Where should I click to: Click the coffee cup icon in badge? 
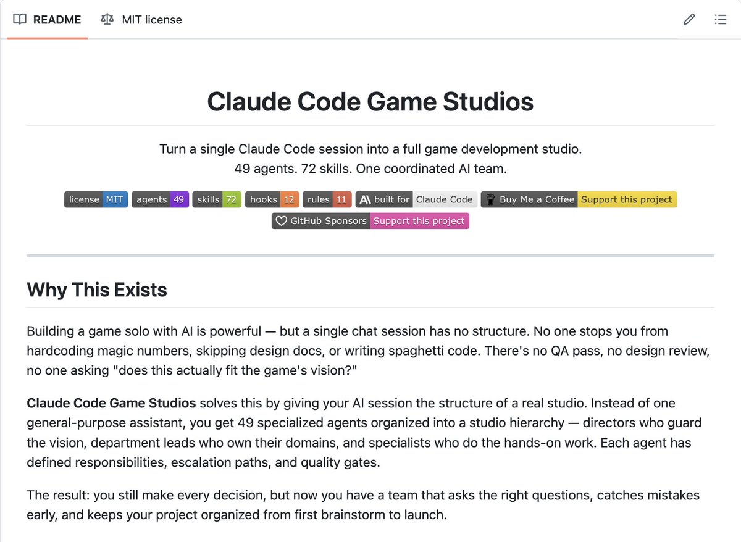tap(490, 199)
